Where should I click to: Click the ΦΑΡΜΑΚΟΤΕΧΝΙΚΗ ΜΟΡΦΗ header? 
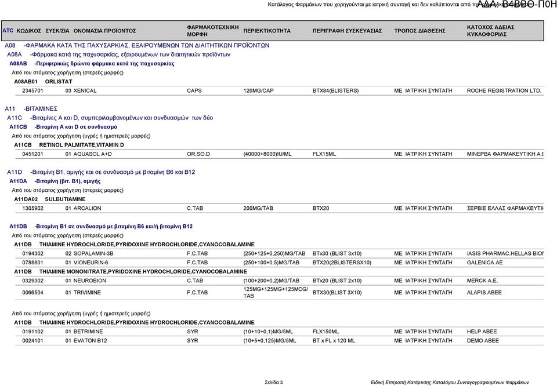213,31
